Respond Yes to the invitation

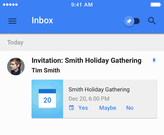click(83, 108)
